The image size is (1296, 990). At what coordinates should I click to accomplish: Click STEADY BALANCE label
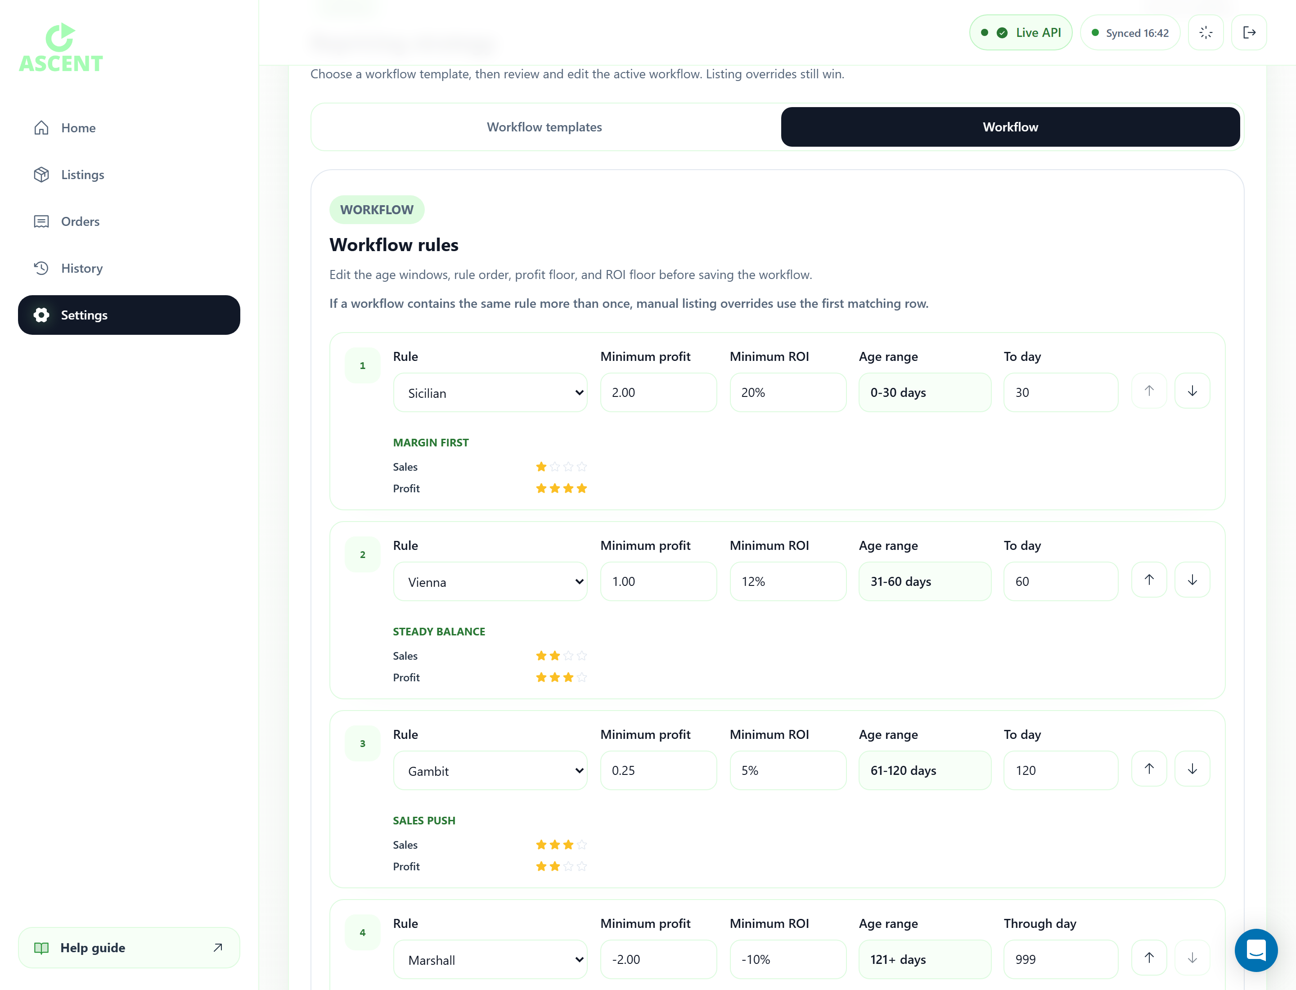coord(439,632)
